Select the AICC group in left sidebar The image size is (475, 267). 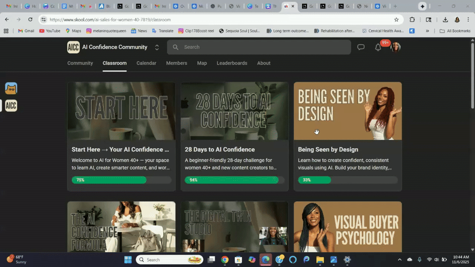point(11,106)
